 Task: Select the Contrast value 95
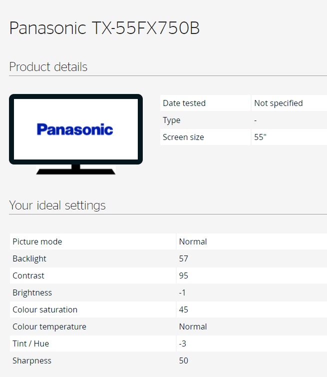184,275
